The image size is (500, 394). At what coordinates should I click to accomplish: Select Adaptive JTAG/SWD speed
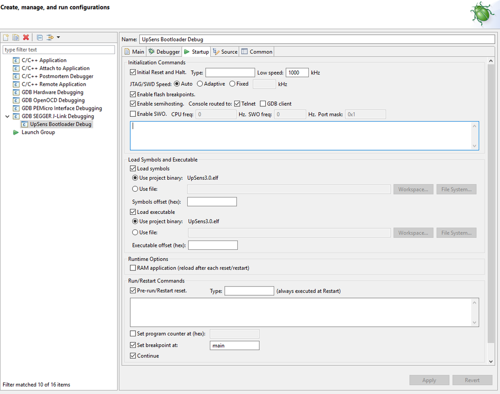(x=200, y=84)
